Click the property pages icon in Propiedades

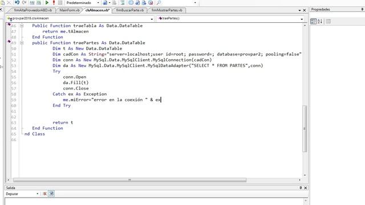click(328, 22)
